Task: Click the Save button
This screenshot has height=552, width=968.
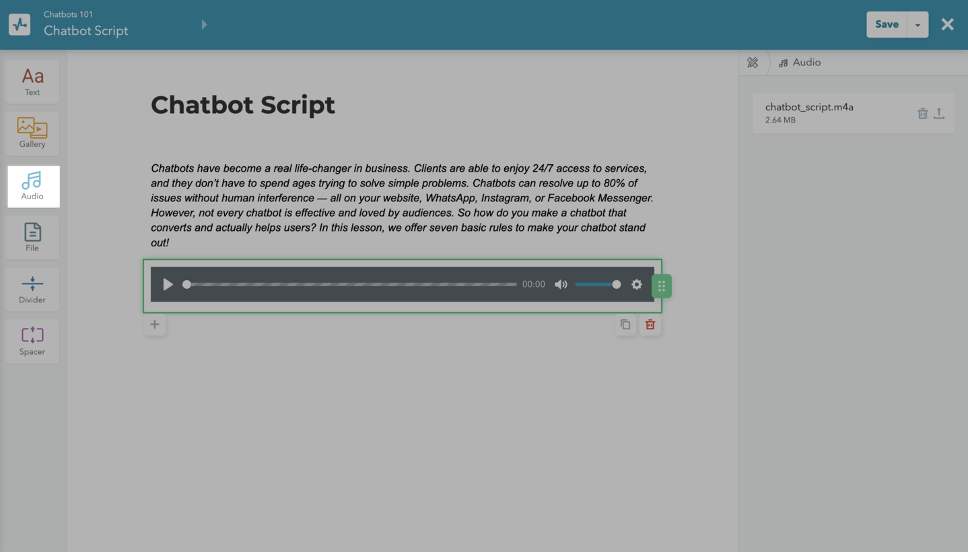Action: click(x=887, y=25)
